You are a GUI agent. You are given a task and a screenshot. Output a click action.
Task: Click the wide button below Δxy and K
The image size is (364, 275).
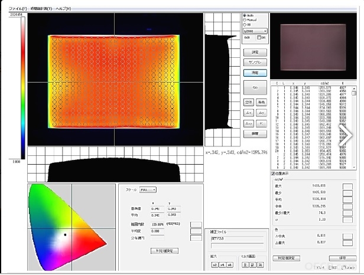pyautogui.click(x=255, y=134)
